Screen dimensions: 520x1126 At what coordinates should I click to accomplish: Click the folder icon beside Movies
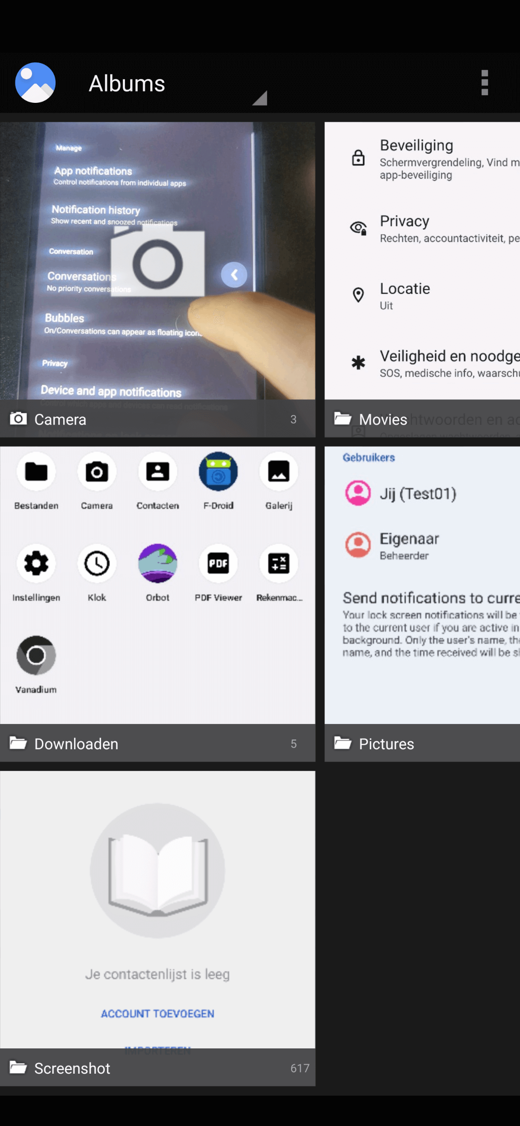pyautogui.click(x=343, y=419)
